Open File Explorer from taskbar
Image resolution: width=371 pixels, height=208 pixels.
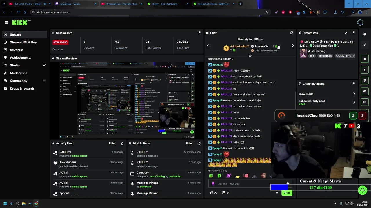[x=23, y=203]
